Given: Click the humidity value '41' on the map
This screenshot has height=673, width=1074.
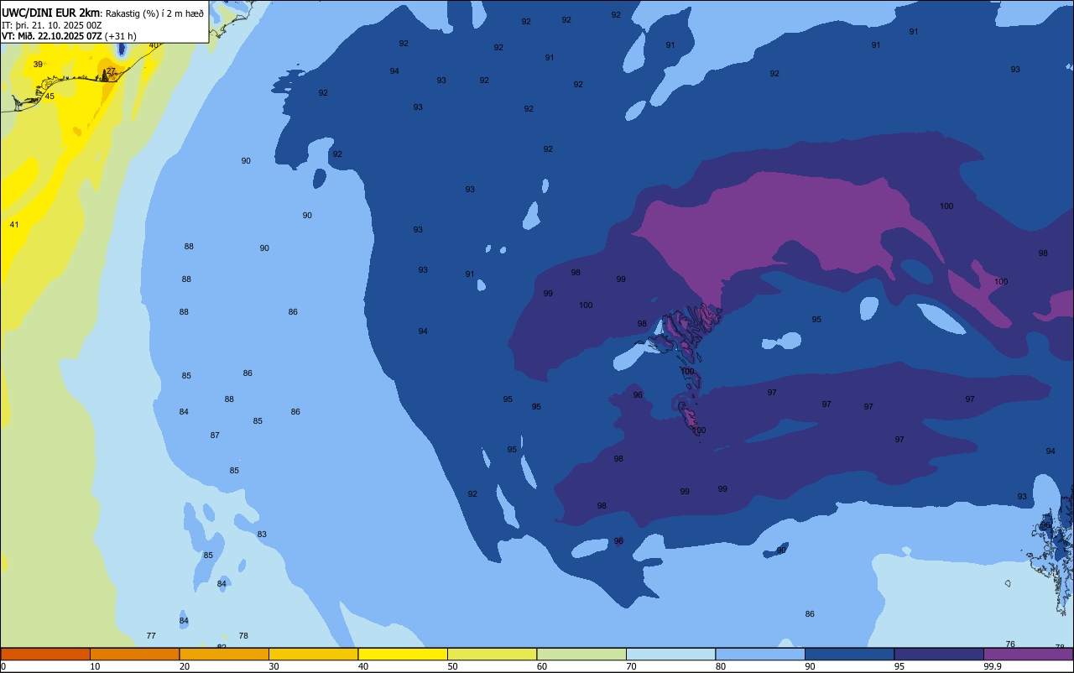Looking at the screenshot, I should (14, 225).
